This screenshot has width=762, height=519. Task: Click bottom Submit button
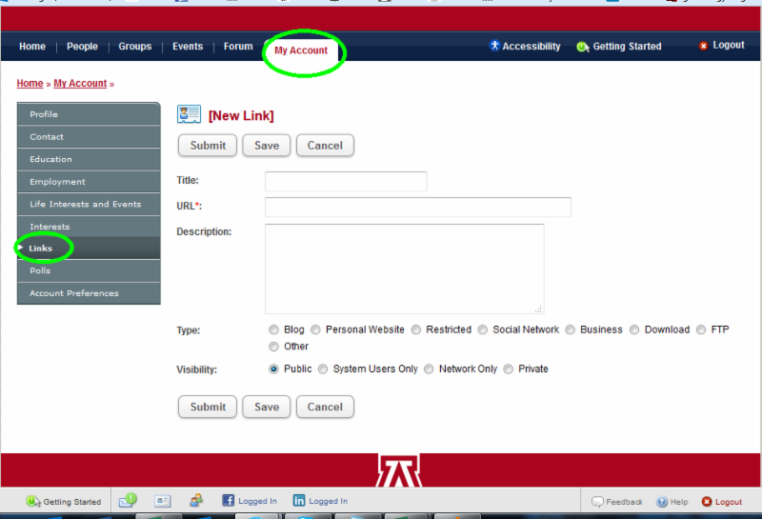coord(208,407)
